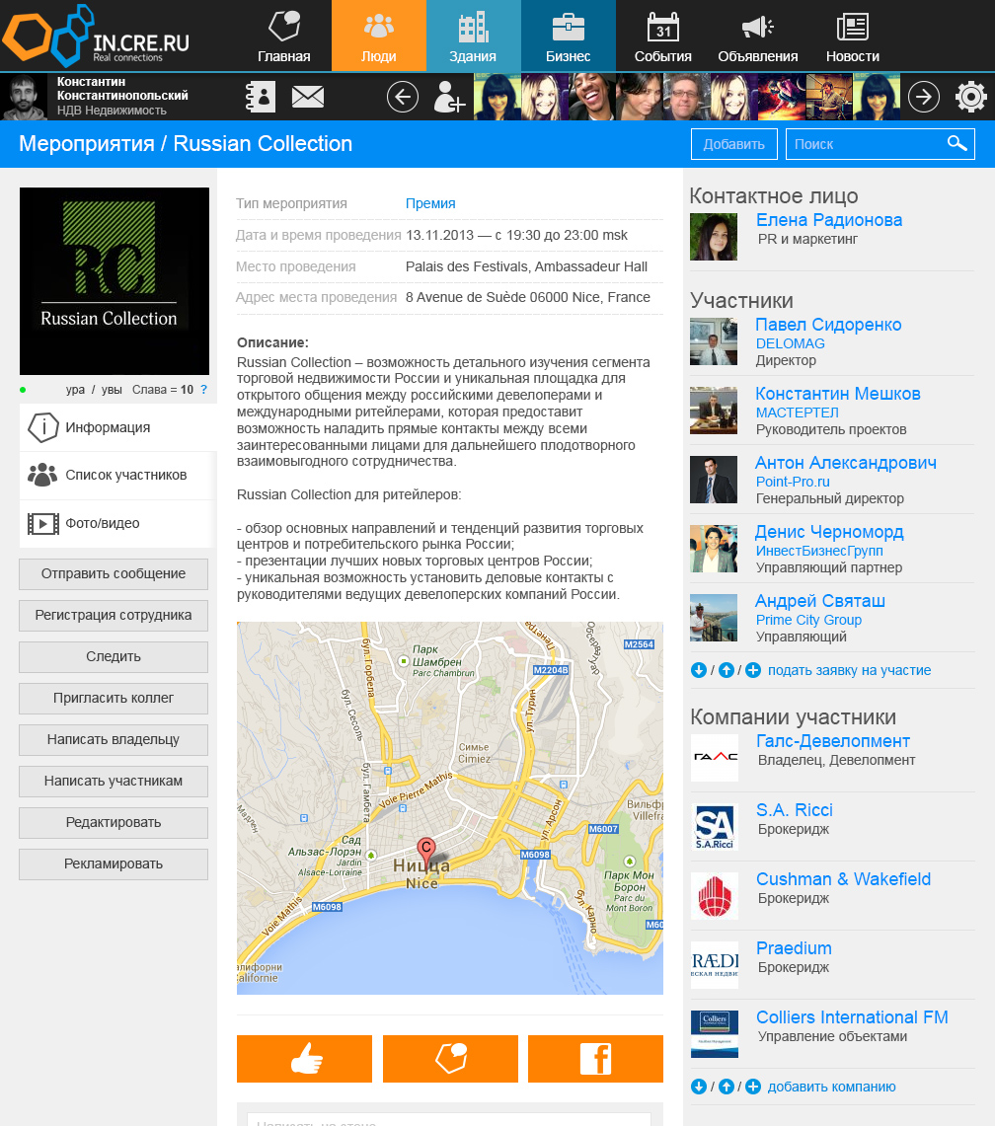Open the Информация sidebar tab

117,427
